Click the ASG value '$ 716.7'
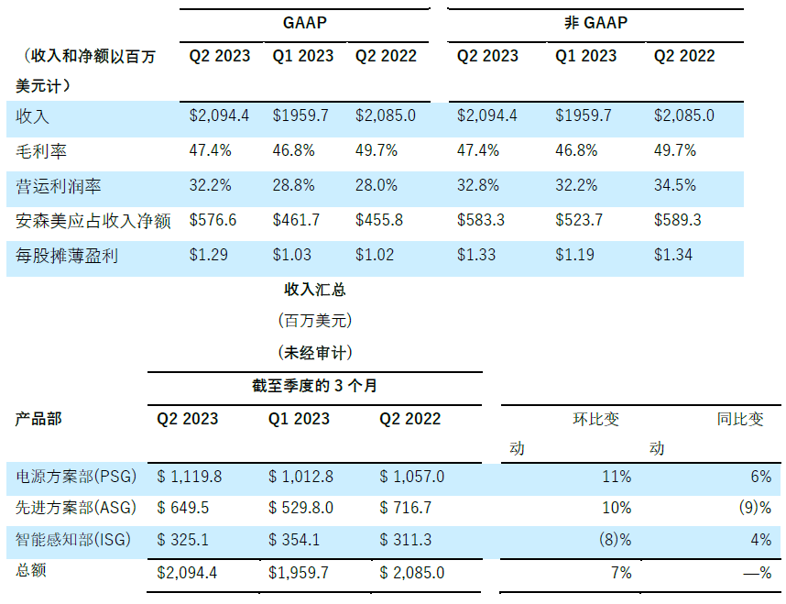The image size is (786, 604). (x=406, y=508)
